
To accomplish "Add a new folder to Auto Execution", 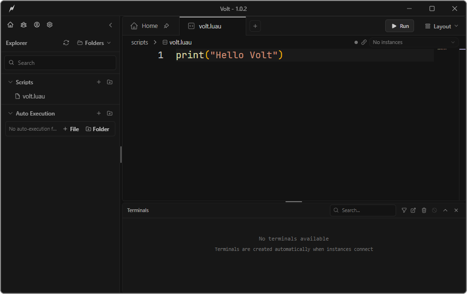I will [110, 113].
